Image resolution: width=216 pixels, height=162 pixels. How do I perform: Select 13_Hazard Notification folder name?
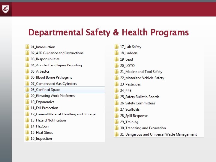click(48, 120)
